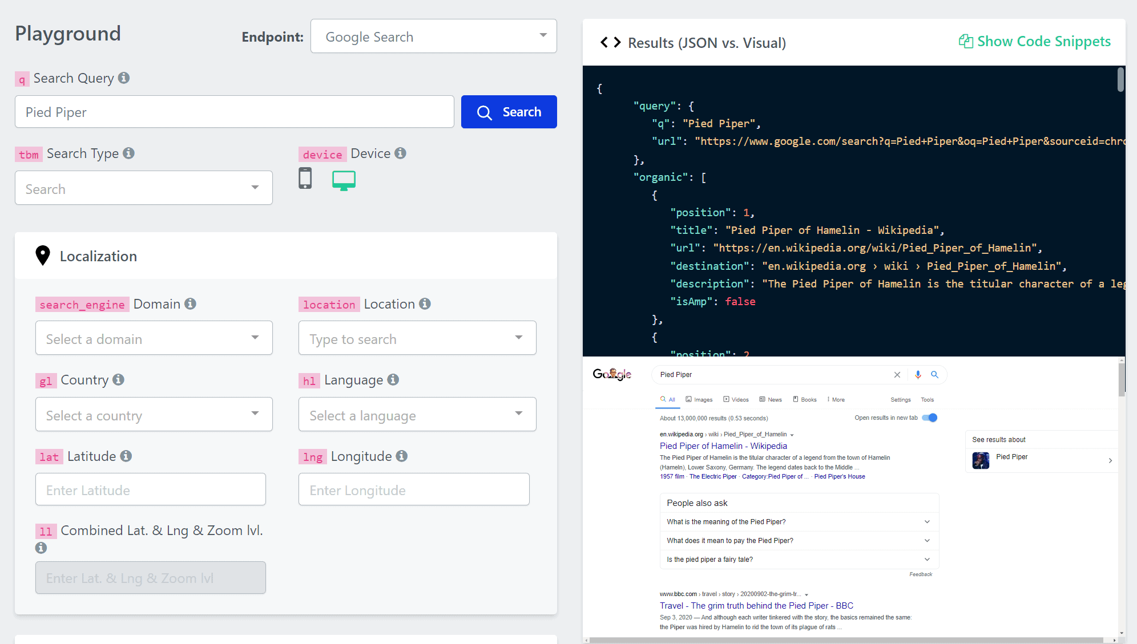
Task: Click inside the Enter Latitude input field
Action: click(x=150, y=489)
